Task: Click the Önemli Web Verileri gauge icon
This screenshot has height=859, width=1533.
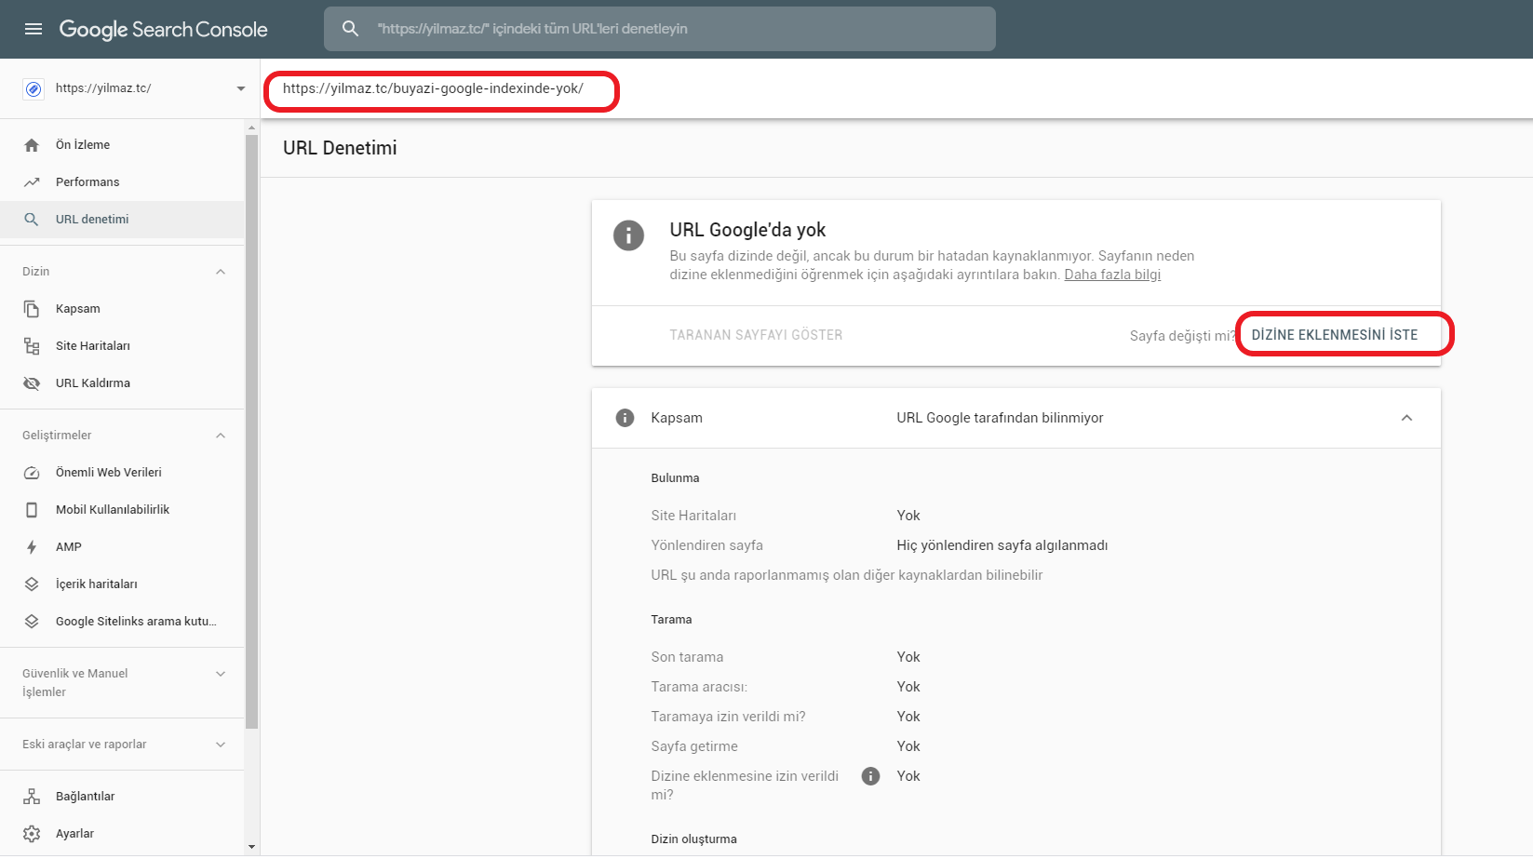Action: click(x=32, y=473)
